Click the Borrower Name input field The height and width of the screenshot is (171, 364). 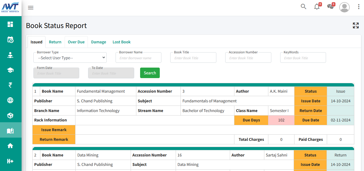click(x=138, y=58)
